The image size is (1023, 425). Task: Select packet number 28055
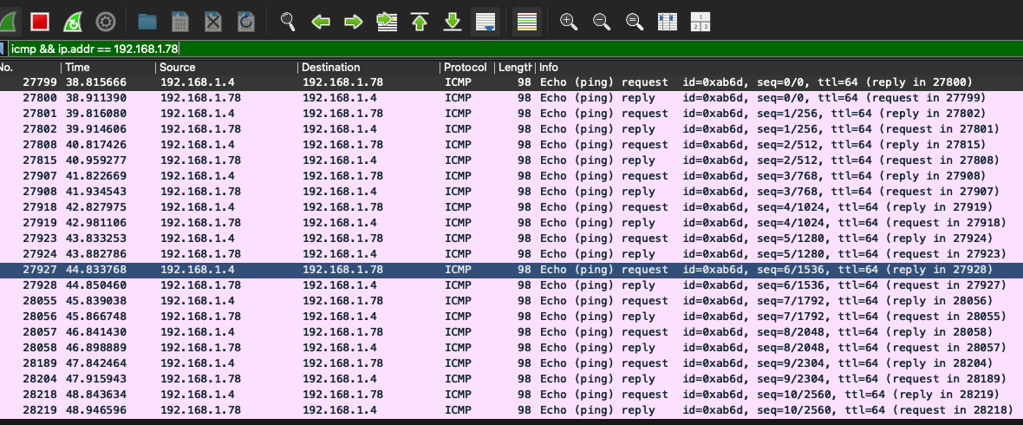tap(511, 301)
